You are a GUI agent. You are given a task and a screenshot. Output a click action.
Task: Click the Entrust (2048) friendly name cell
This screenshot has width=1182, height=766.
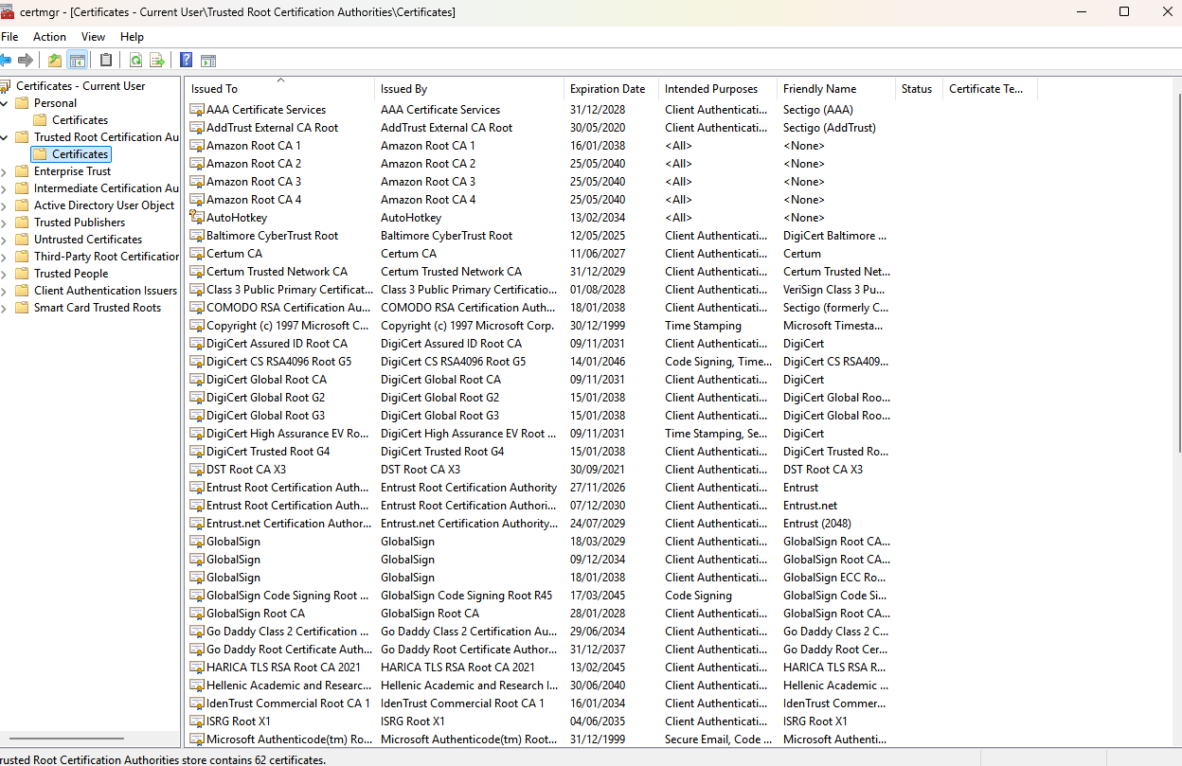[x=817, y=524]
